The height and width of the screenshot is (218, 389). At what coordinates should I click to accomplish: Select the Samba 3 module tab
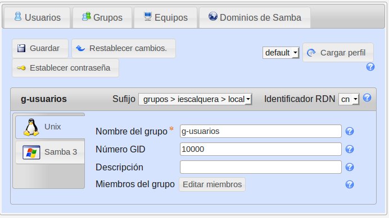pos(50,152)
